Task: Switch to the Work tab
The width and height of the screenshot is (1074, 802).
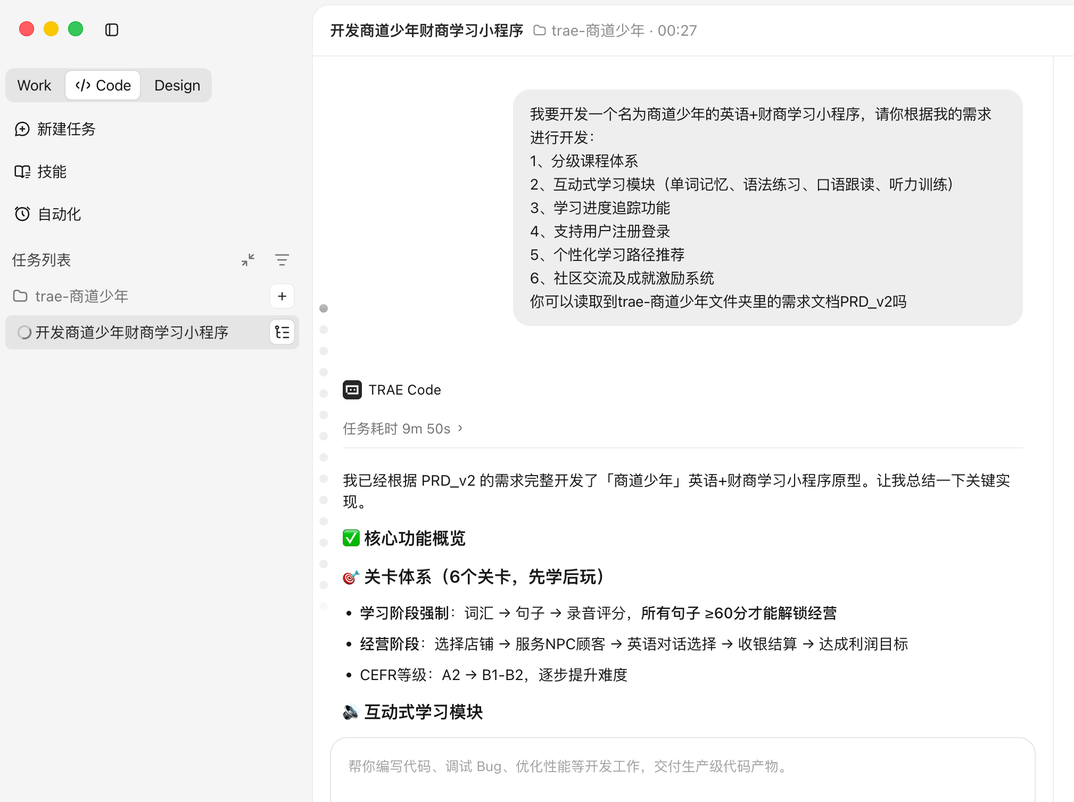Action: coord(35,85)
